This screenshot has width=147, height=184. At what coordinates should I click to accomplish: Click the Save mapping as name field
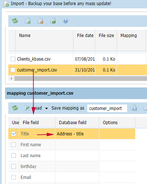coord(107,108)
